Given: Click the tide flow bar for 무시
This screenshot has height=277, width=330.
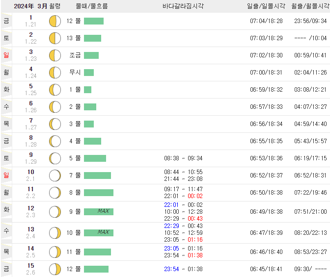Looking at the screenshot, I should (x=89, y=73).
